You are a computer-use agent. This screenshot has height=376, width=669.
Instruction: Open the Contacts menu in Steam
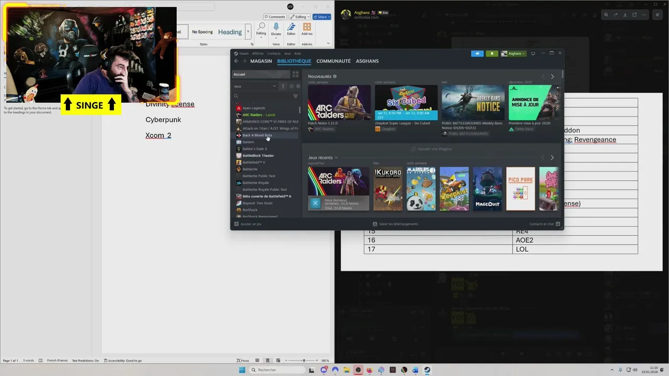click(x=274, y=53)
